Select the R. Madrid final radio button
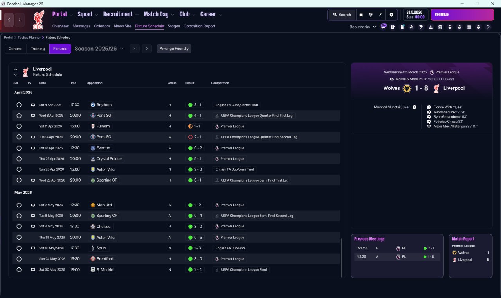 tap(19, 270)
